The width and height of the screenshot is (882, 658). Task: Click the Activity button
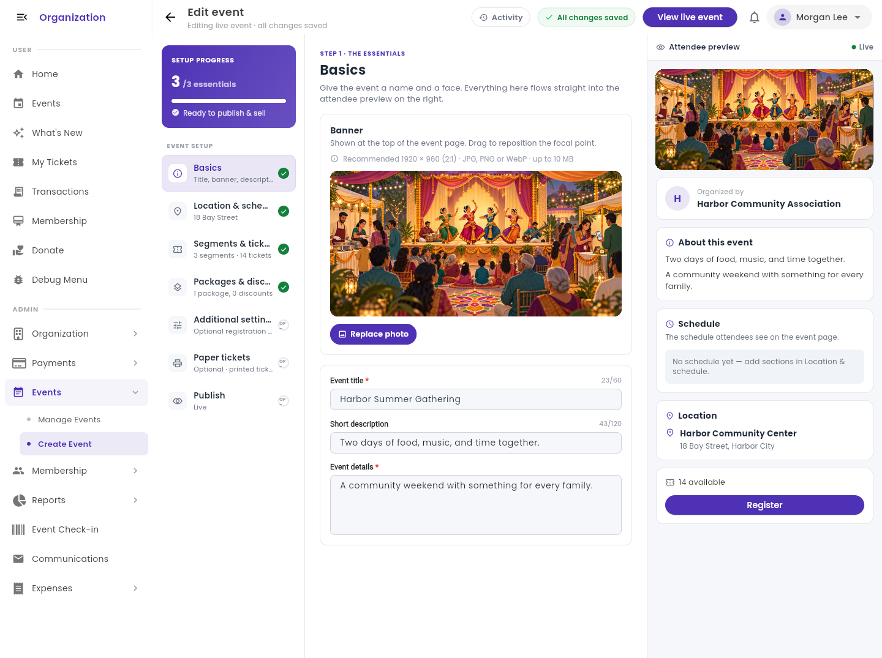[x=500, y=17]
